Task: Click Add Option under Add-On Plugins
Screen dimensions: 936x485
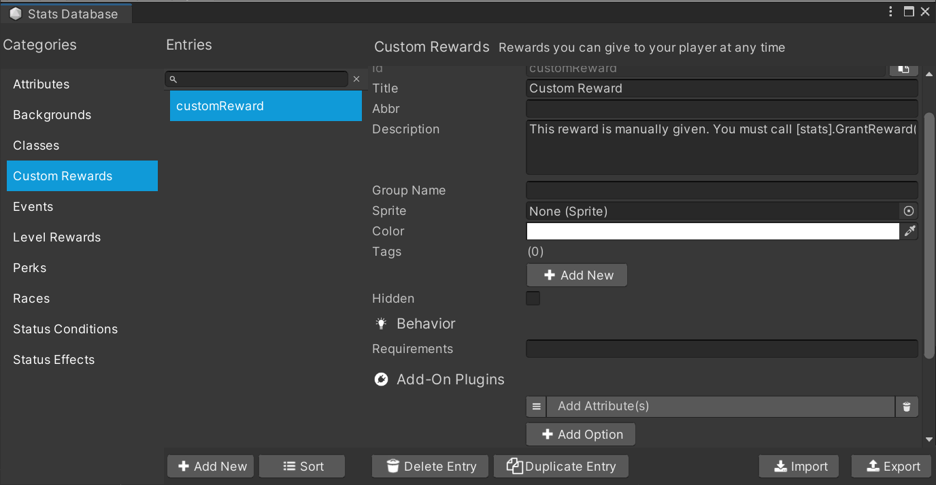Action: [x=581, y=435]
